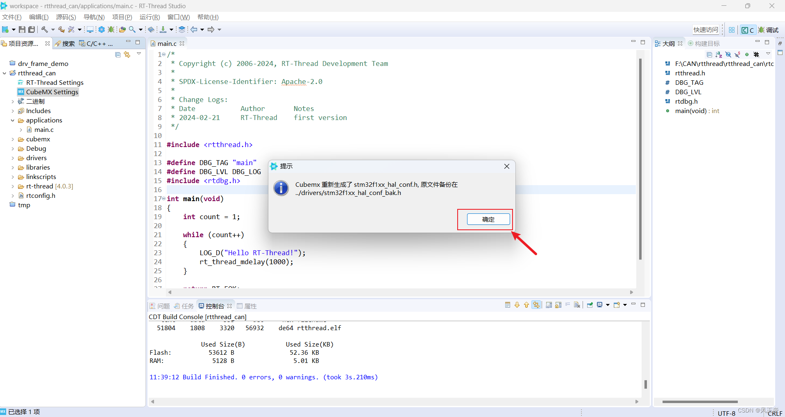The height and width of the screenshot is (417, 785).
Task: Clear the console with the document X icon
Action: click(x=577, y=305)
